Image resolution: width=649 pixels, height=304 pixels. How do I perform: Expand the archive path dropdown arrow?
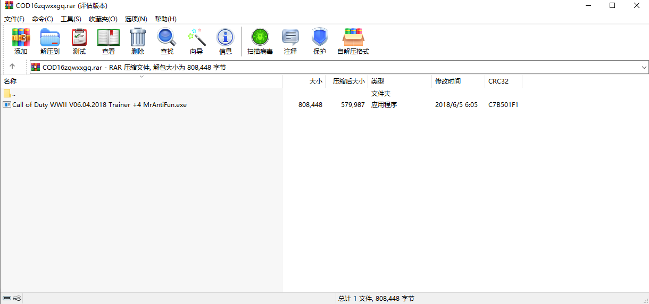644,67
